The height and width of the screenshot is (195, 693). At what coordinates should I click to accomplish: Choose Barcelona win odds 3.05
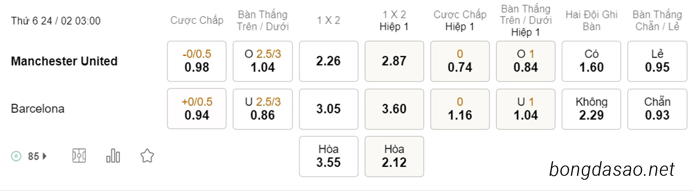click(329, 109)
